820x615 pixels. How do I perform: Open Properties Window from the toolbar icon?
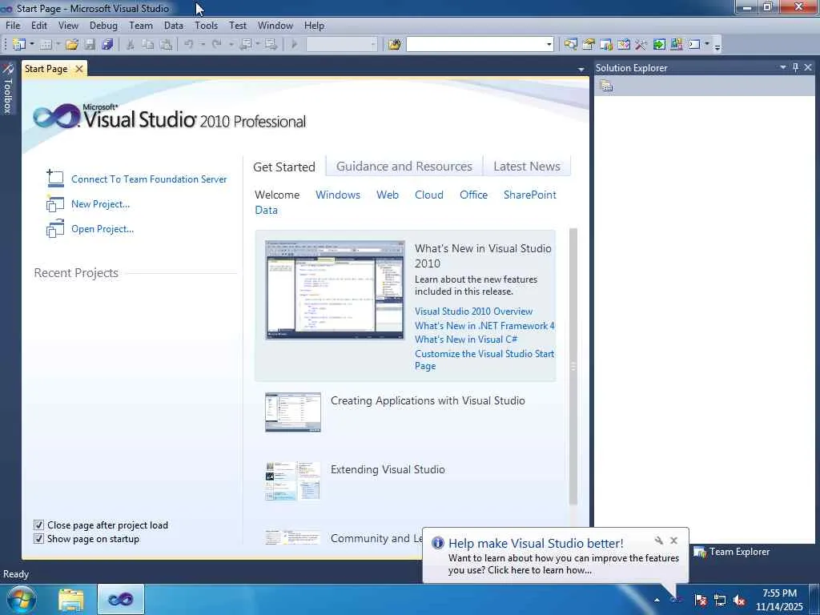(589, 45)
